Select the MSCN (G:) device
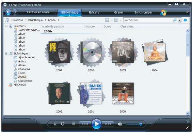 (20, 85)
